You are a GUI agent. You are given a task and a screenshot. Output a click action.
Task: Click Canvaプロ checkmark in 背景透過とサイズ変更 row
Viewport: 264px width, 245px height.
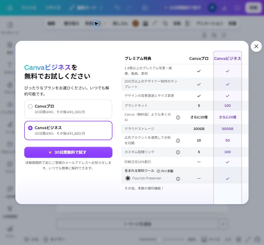pyautogui.click(x=199, y=96)
